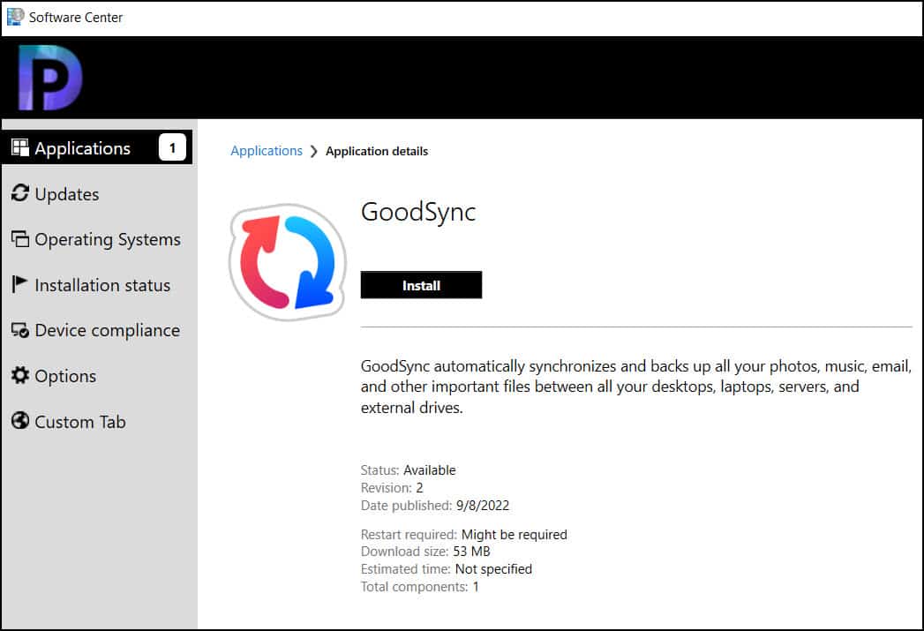The height and width of the screenshot is (631, 924).
Task: Click the Device compliance monitor icon
Action: (x=20, y=331)
